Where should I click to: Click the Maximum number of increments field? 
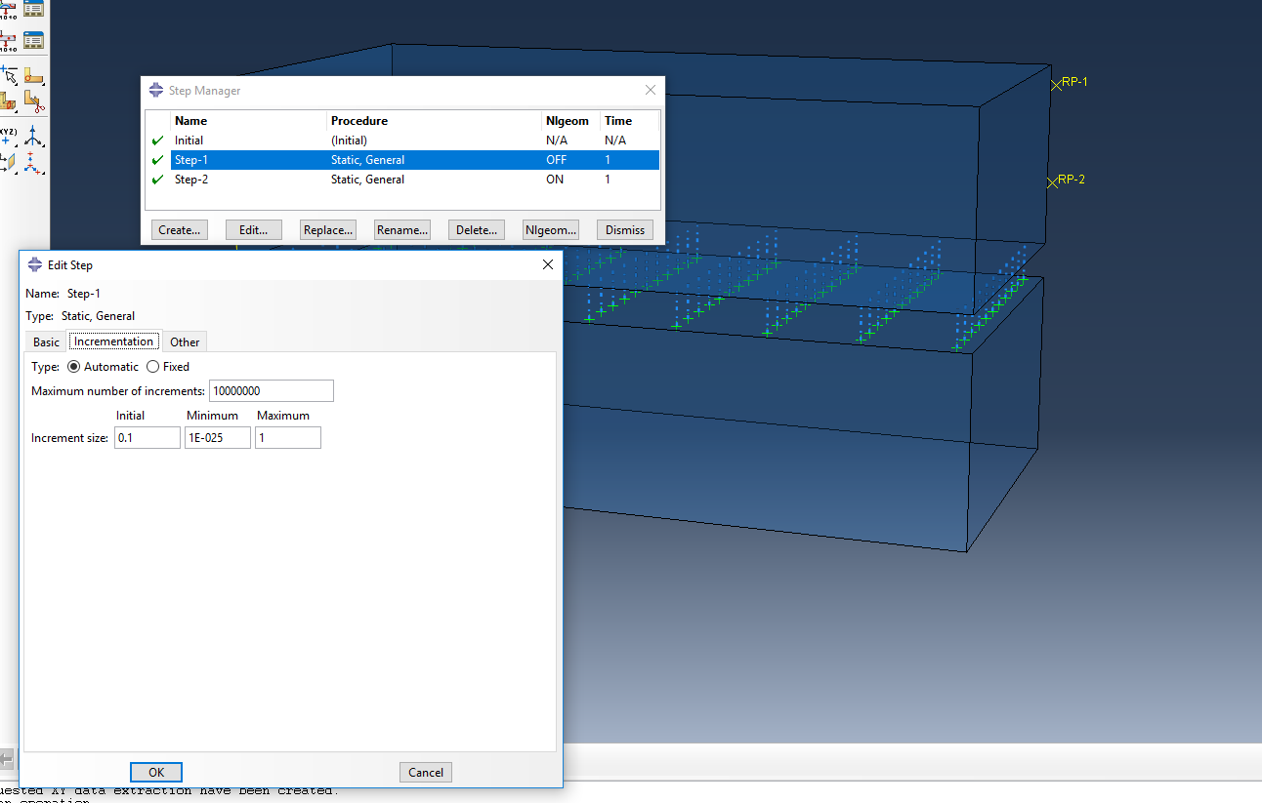272,391
